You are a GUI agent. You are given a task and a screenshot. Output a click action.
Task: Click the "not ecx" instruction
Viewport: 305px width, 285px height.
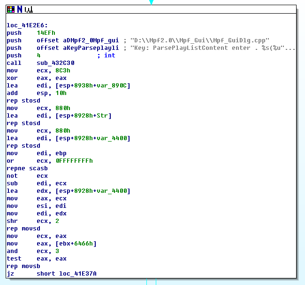(27, 176)
